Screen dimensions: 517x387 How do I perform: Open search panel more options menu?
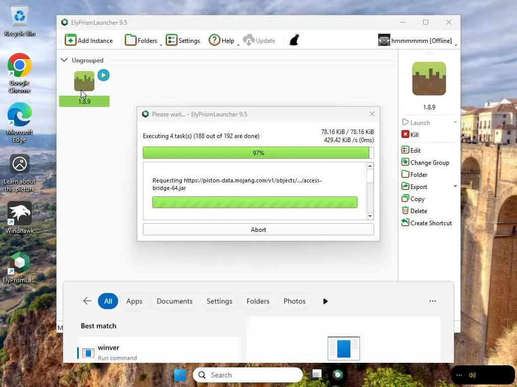(433, 301)
